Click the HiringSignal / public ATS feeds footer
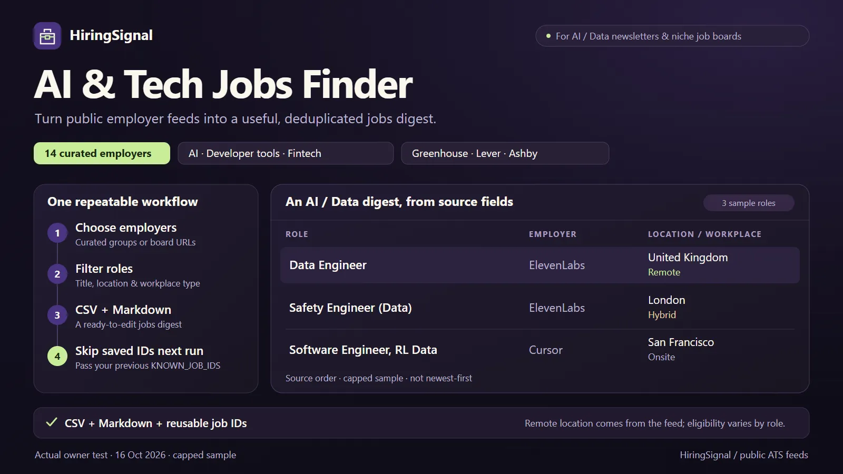 coord(744,455)
